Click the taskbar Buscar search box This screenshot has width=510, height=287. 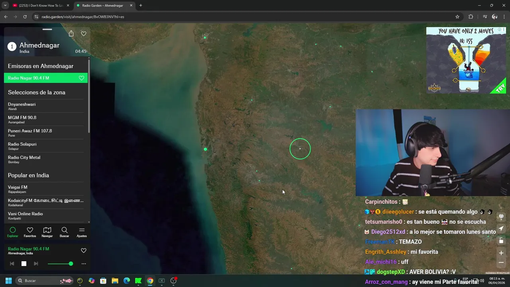click(x=45, y=281)
